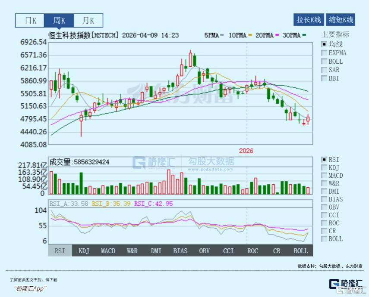Enable the BBI indicator checkbox
Image resolution: width=369 pixels, height=297 pixels.
point(324,78)
